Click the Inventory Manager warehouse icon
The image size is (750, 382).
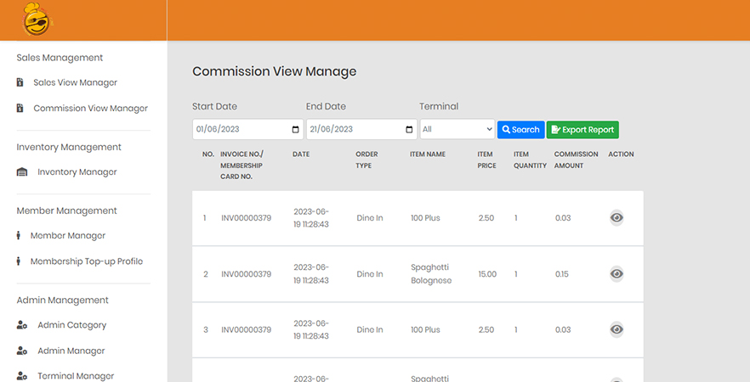(x=22, y=172)
